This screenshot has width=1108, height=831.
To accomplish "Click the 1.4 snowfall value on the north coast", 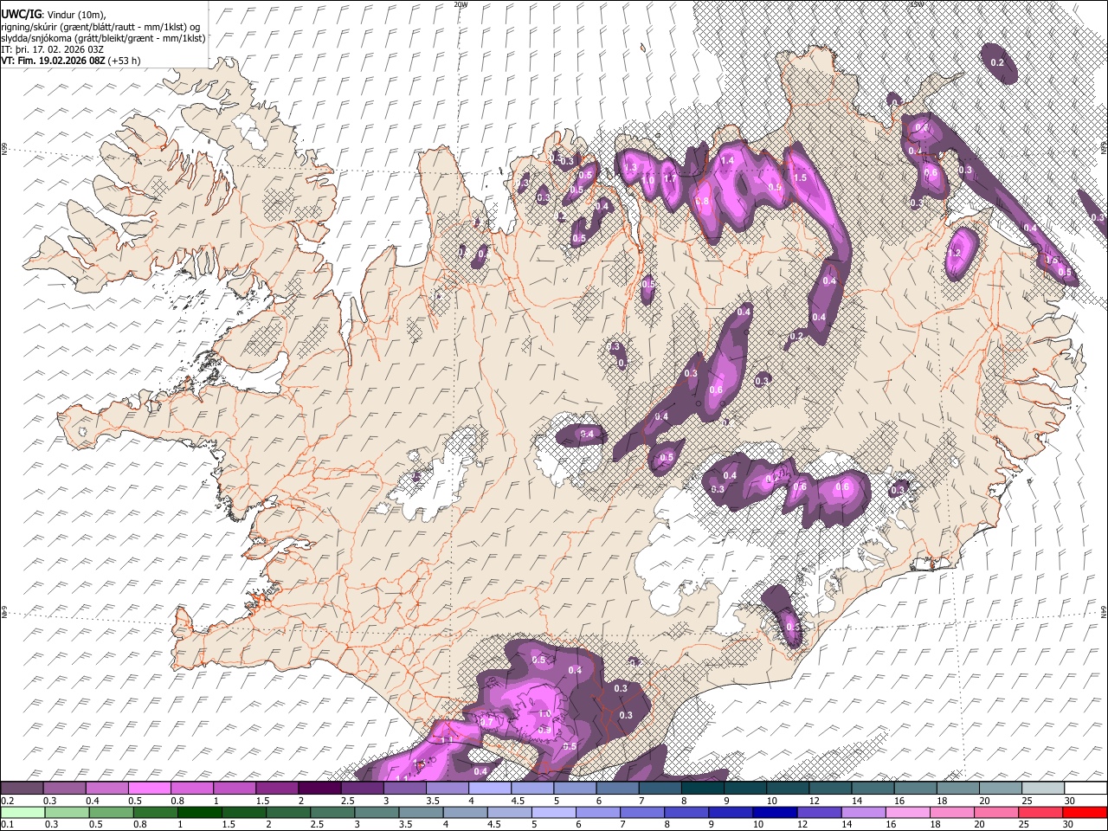I will (727, 161).
